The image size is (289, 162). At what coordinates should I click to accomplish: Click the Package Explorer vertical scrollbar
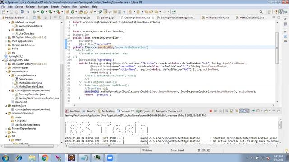point(62,90)
